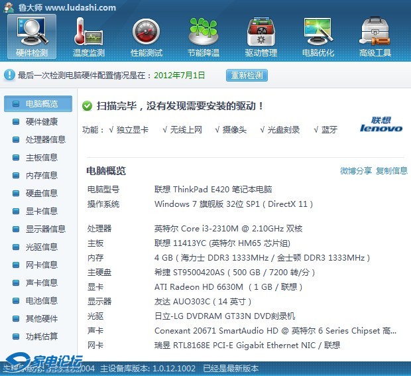
Task: View 电池信息 battery page
Action: coord(42,300)
